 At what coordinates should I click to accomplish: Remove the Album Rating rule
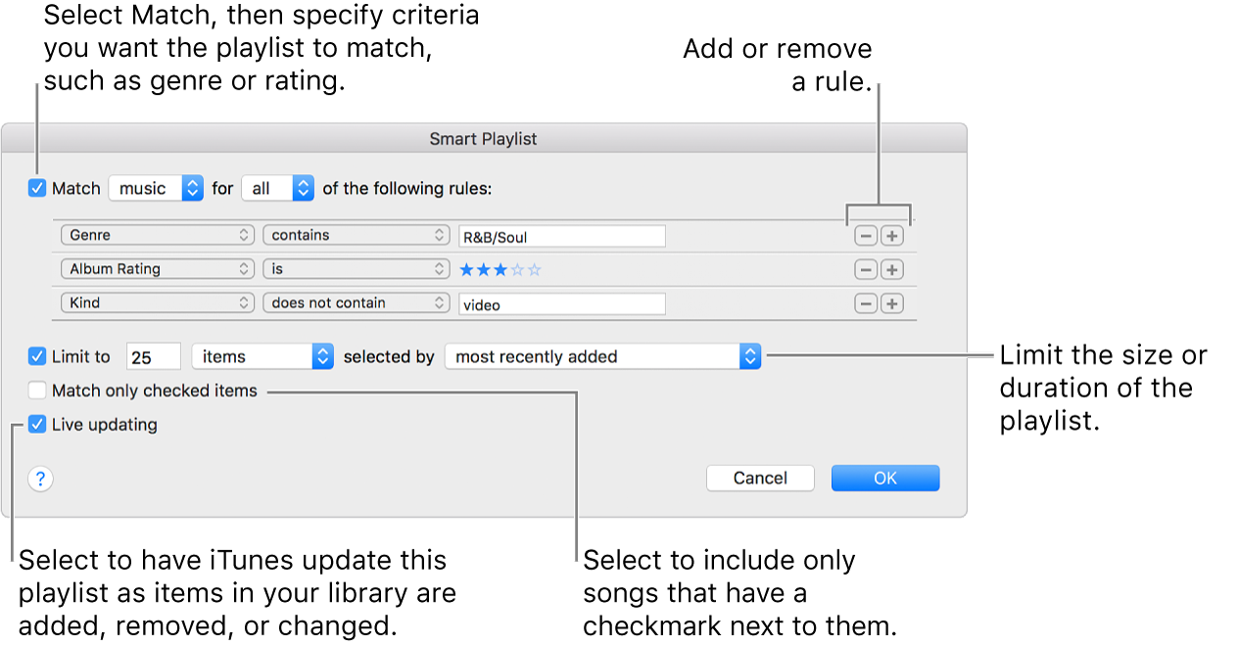click(x=866, y=270)
